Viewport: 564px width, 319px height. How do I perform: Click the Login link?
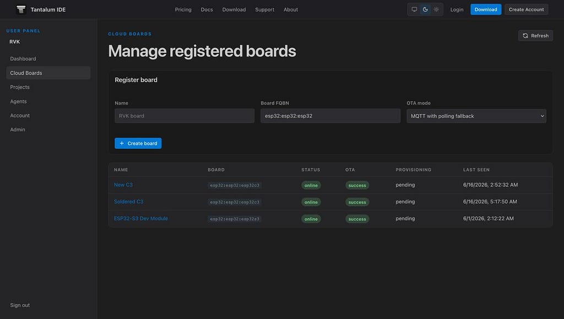457,10
